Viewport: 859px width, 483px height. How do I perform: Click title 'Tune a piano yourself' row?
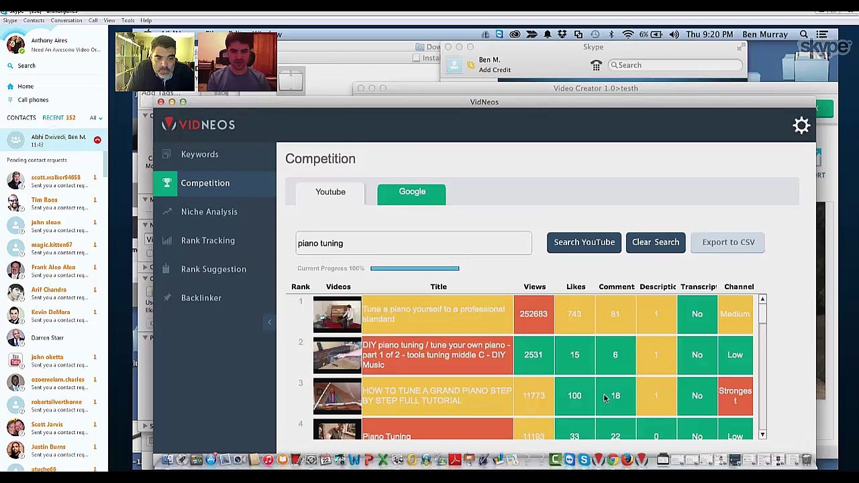click(438, 314)
